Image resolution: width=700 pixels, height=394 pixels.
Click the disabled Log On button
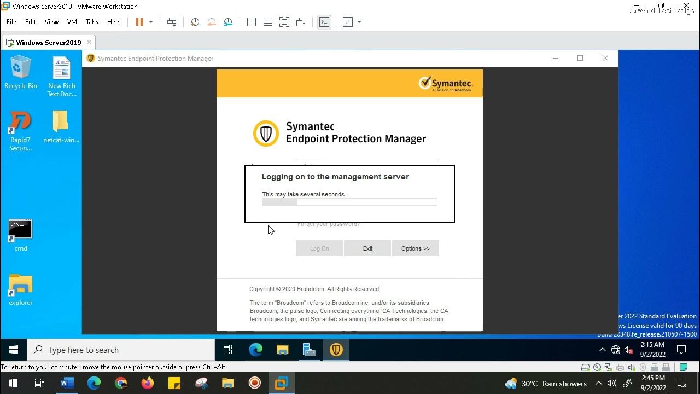[x=319, y=248]
